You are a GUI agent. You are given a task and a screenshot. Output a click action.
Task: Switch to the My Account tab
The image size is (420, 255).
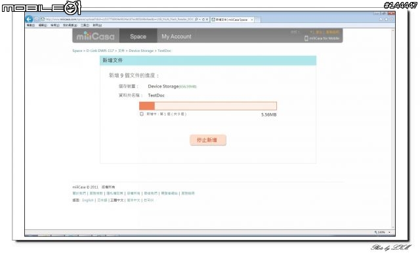[177, 36]
